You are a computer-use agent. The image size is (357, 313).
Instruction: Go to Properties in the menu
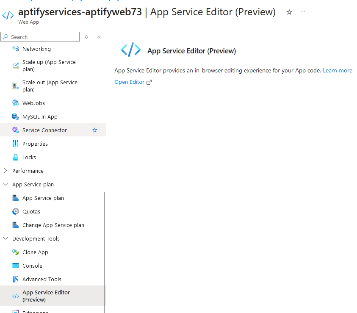[35, 144]
